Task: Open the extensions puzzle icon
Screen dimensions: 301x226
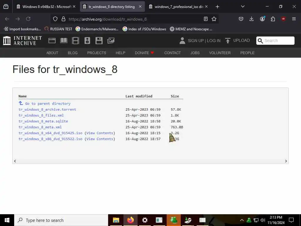Action: [x=273, y=19]
